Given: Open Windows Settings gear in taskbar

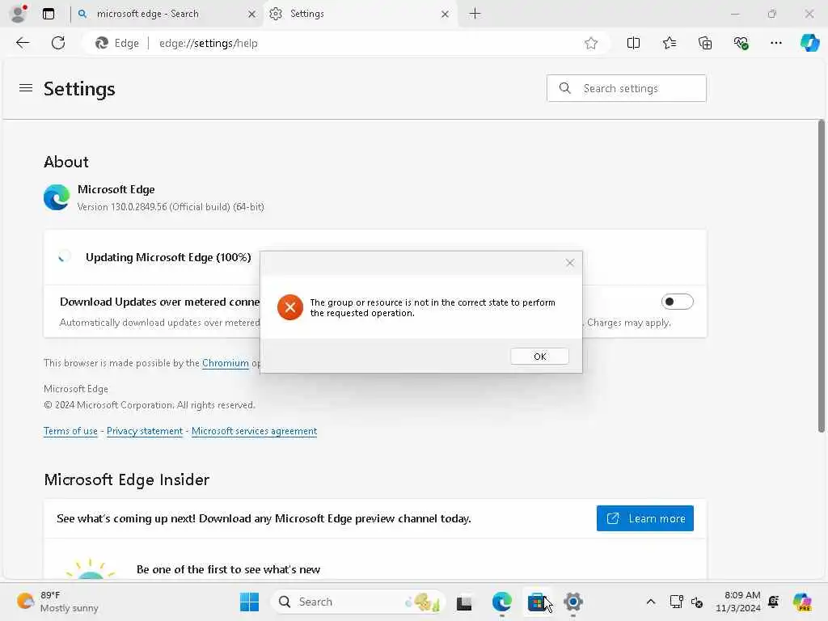Looking at the screenshot, I should coord(573,602).
